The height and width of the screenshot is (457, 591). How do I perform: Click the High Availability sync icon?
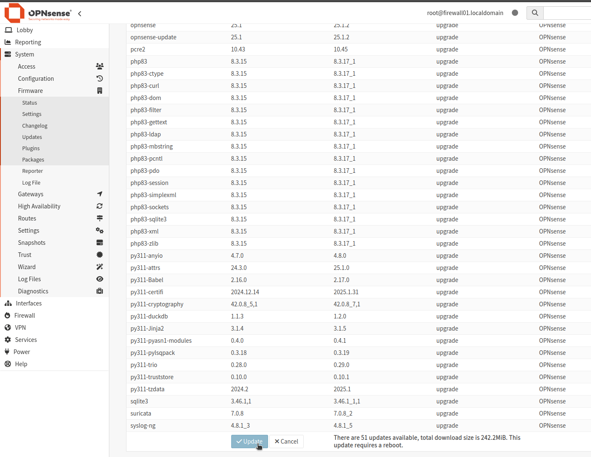(100, 206)
